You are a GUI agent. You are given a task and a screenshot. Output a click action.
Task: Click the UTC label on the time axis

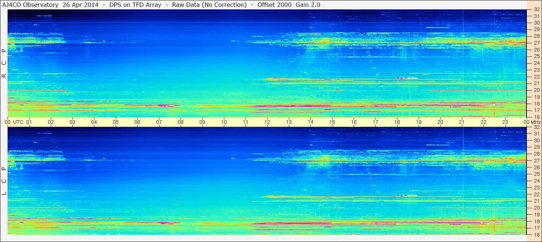pos(18,122)
